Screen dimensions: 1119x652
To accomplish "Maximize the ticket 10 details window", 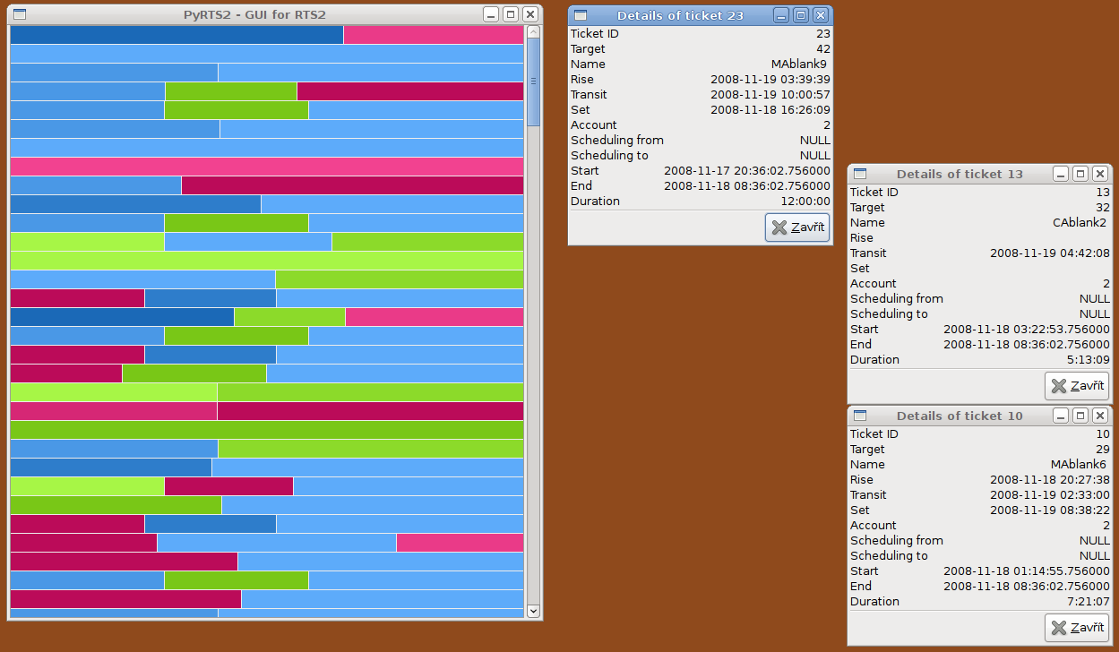I will pyautogui.click(x=1080, y=416).
